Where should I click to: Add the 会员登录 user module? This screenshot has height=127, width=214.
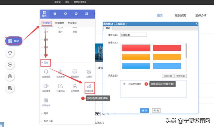click(75, 88)
